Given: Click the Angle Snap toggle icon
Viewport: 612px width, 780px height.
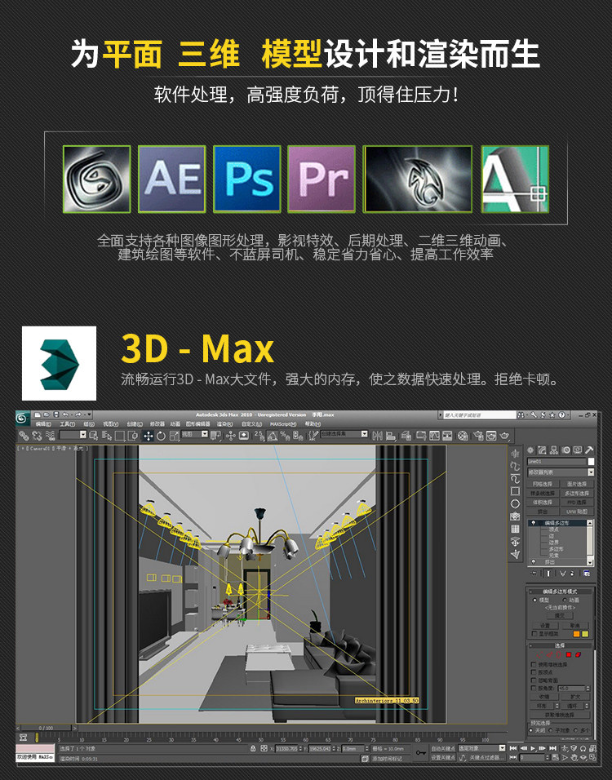Looking at the screenshot, I should pyautogui.click(x=273, y=437).
